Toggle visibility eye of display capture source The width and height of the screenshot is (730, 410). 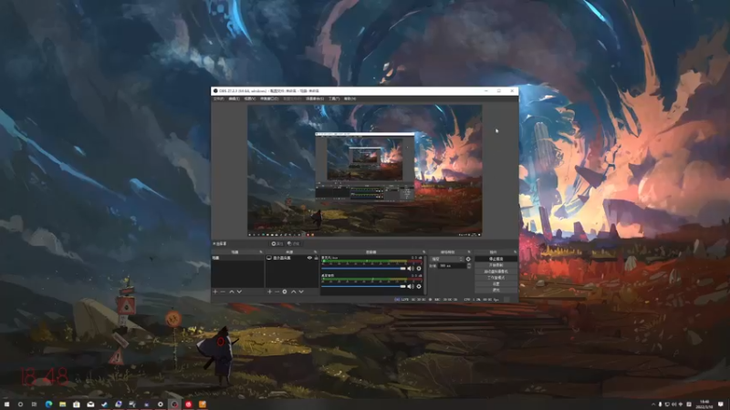click(309, 258)
